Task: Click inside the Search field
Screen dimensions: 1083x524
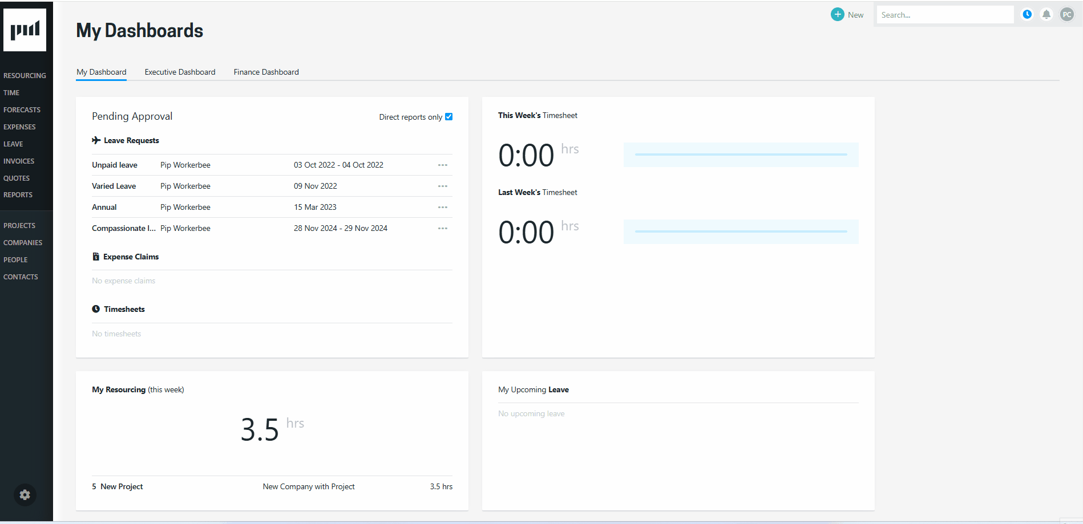Action: 945,14
